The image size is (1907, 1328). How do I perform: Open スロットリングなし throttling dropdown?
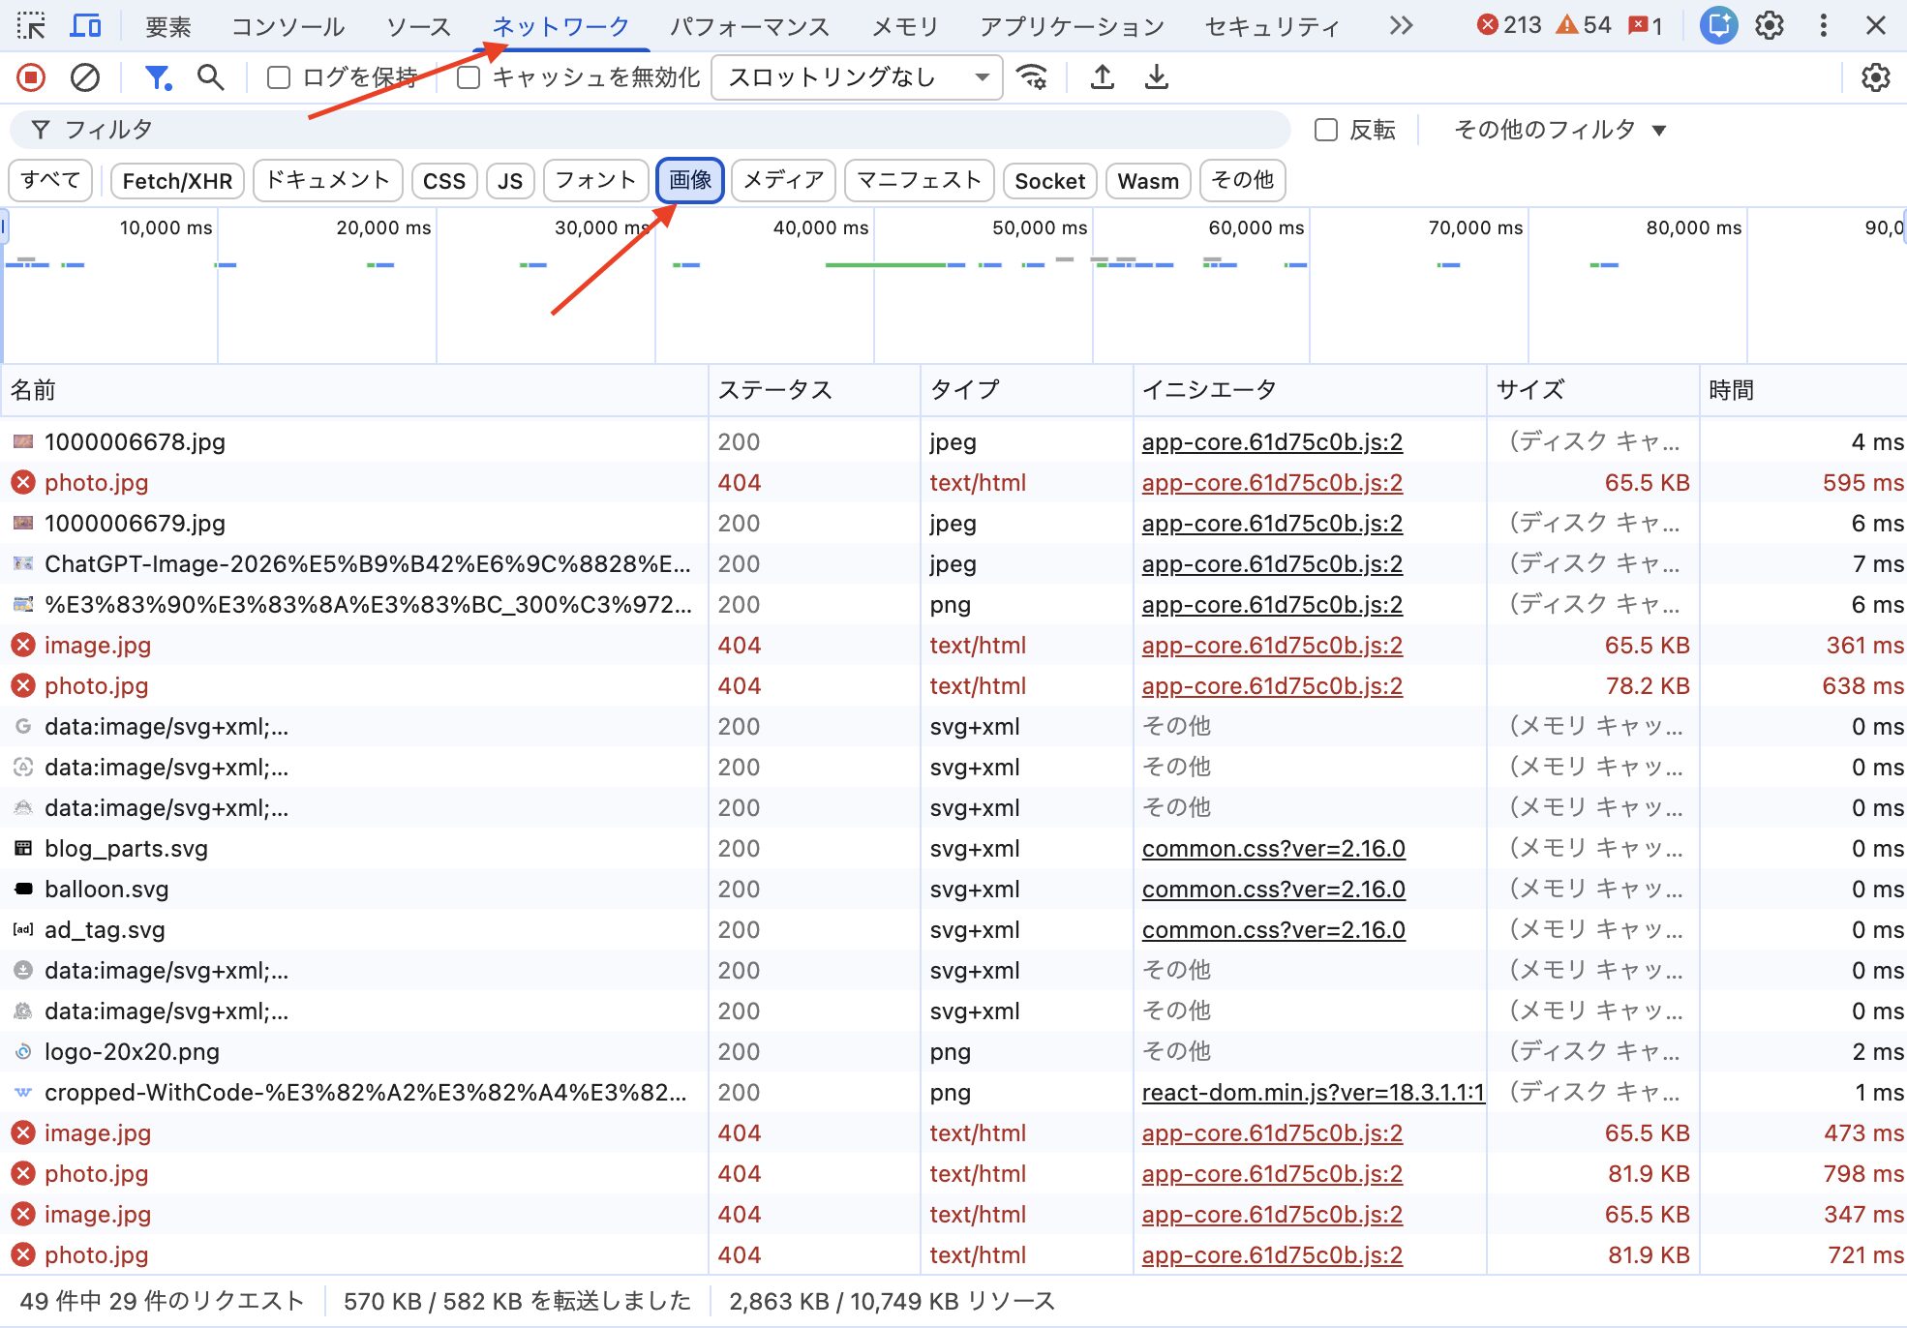pyautogui.click(x=857, y=77)
